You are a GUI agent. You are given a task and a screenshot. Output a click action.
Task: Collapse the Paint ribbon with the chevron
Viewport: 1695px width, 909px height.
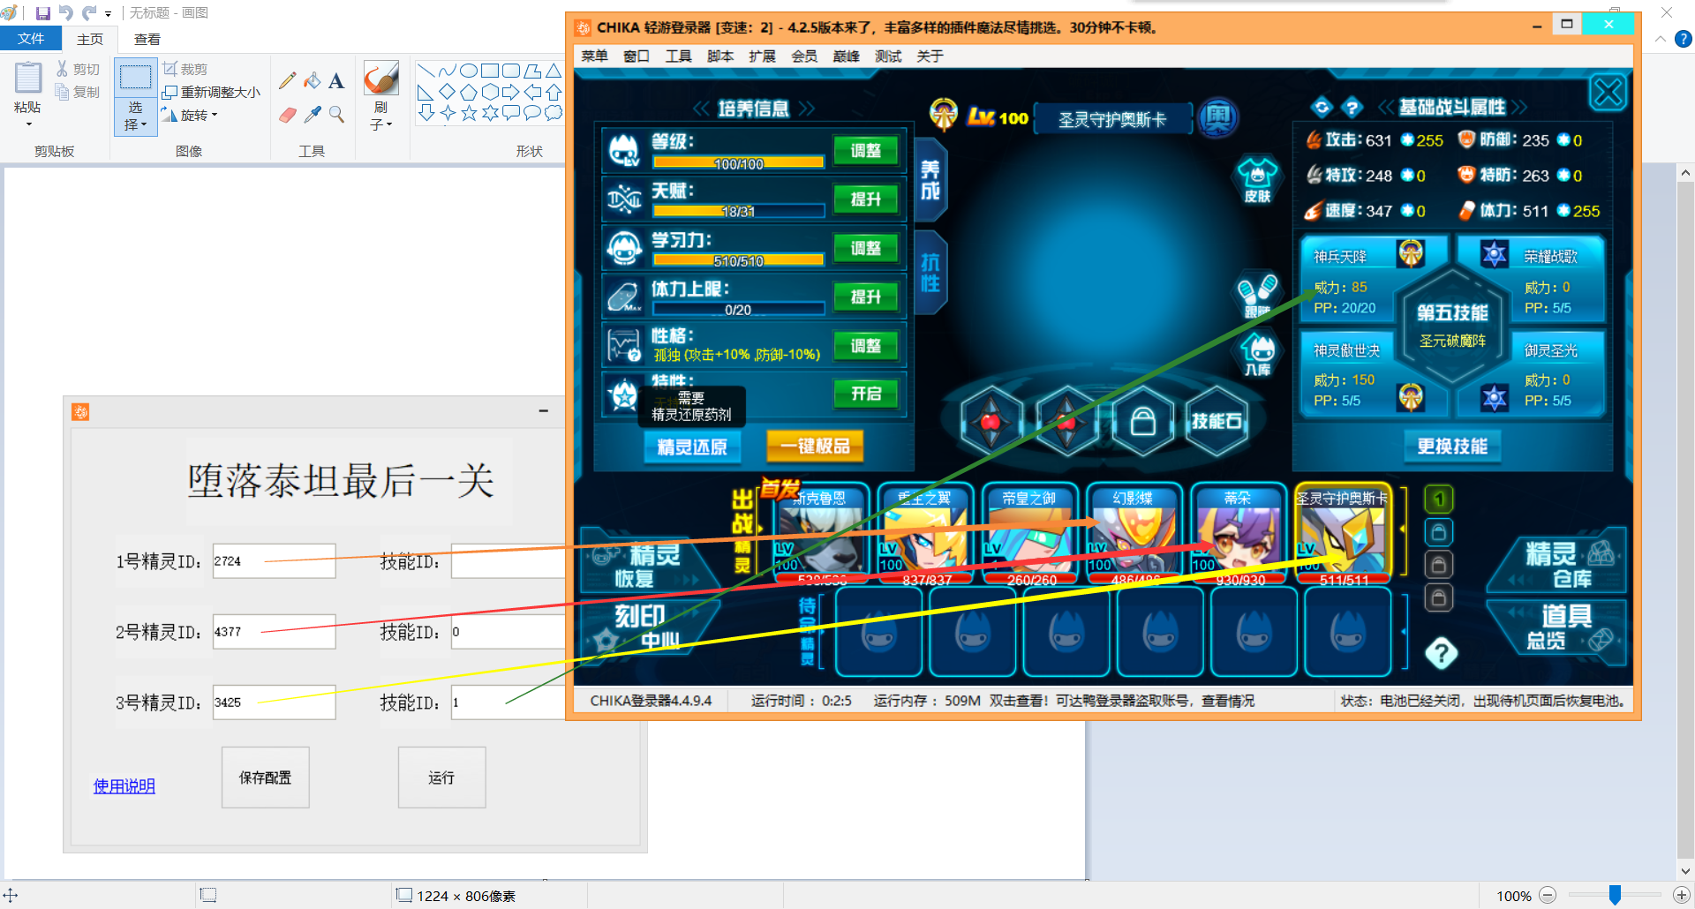pyautogui.click(x=1660, y=39)
